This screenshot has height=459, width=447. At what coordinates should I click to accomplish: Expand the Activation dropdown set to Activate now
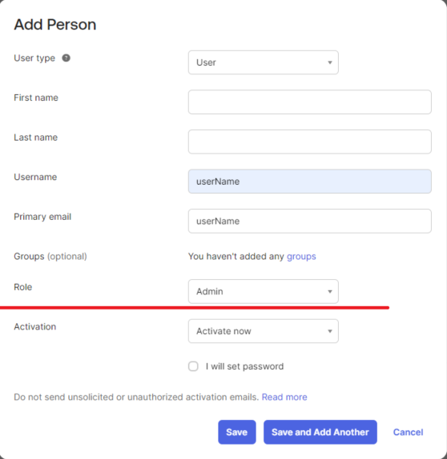click(x=264, y=331)
